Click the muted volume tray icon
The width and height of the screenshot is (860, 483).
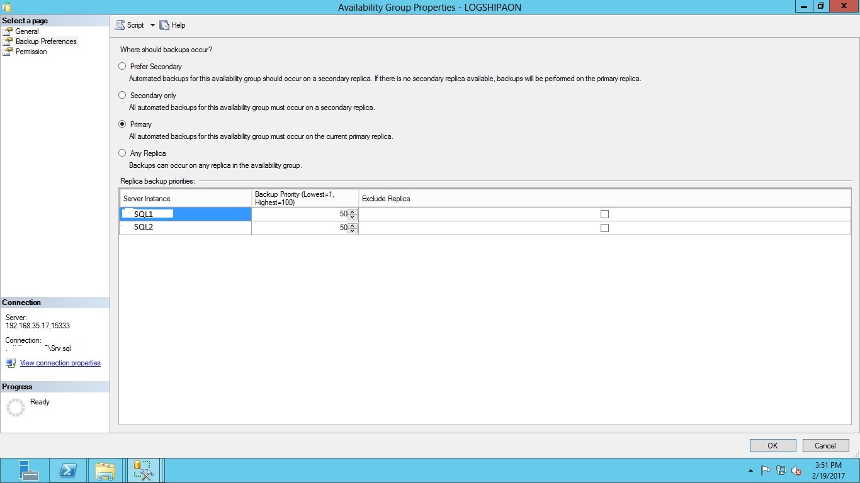pos(796,470)
